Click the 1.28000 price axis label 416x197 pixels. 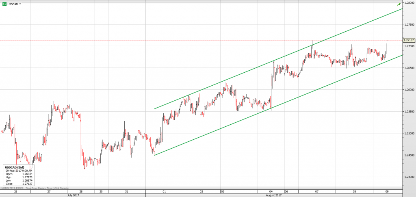click(x=408, y=2)
